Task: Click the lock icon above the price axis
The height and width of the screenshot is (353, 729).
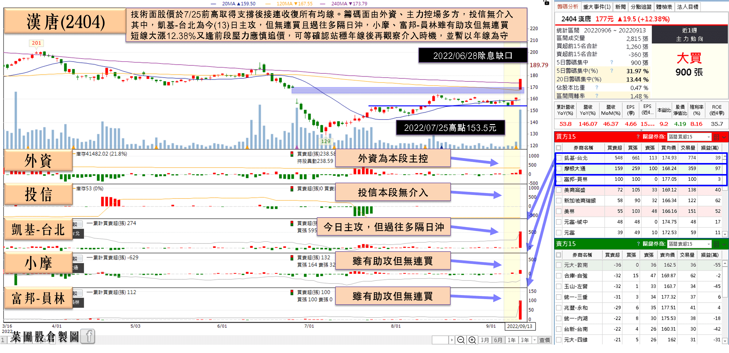Action: click(x=546, y=2)
